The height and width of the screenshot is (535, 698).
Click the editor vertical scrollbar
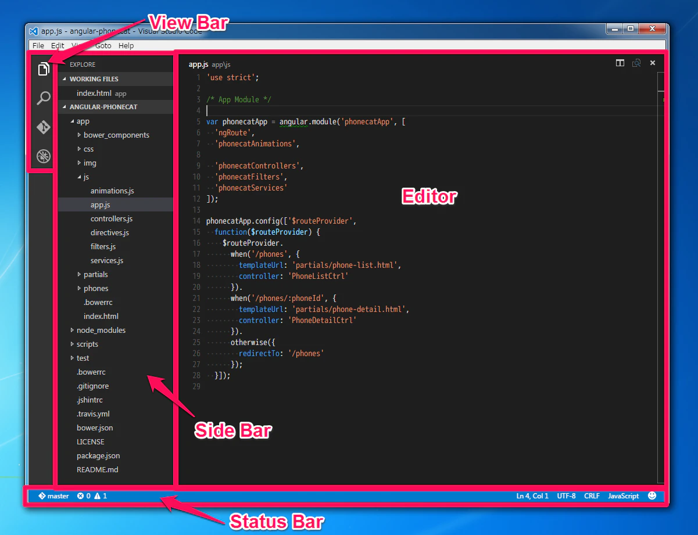point(661,278)
